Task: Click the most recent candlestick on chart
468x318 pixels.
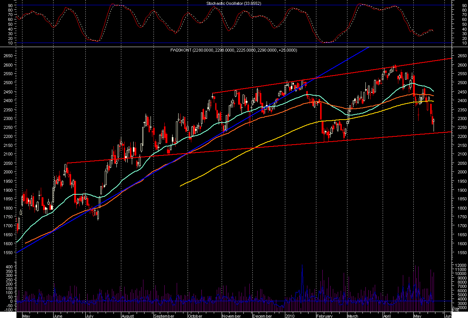Action: [434, 121]
